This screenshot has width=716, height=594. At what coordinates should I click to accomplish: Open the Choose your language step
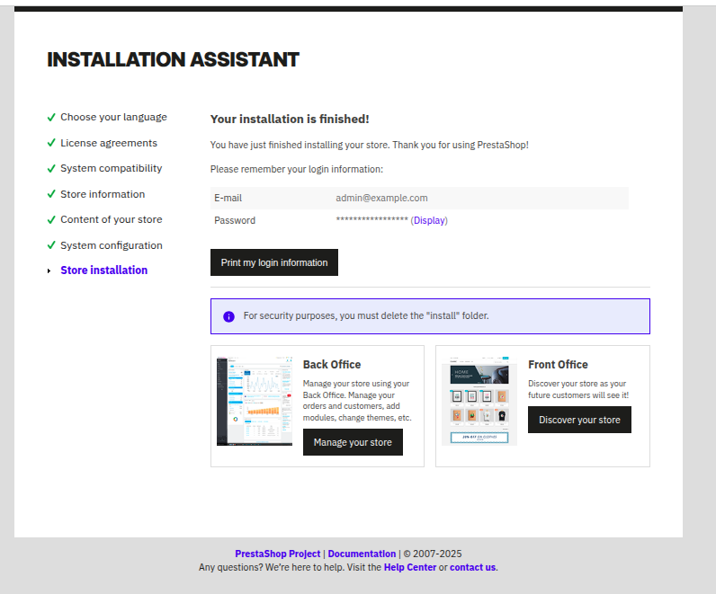point(113,117)
